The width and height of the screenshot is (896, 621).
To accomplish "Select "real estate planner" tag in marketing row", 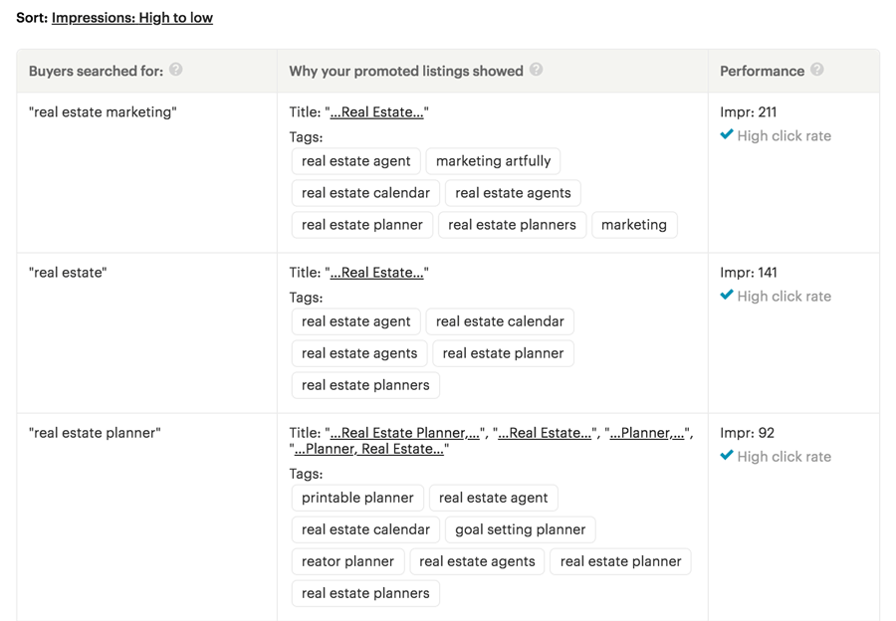I will tap(362, 225).
